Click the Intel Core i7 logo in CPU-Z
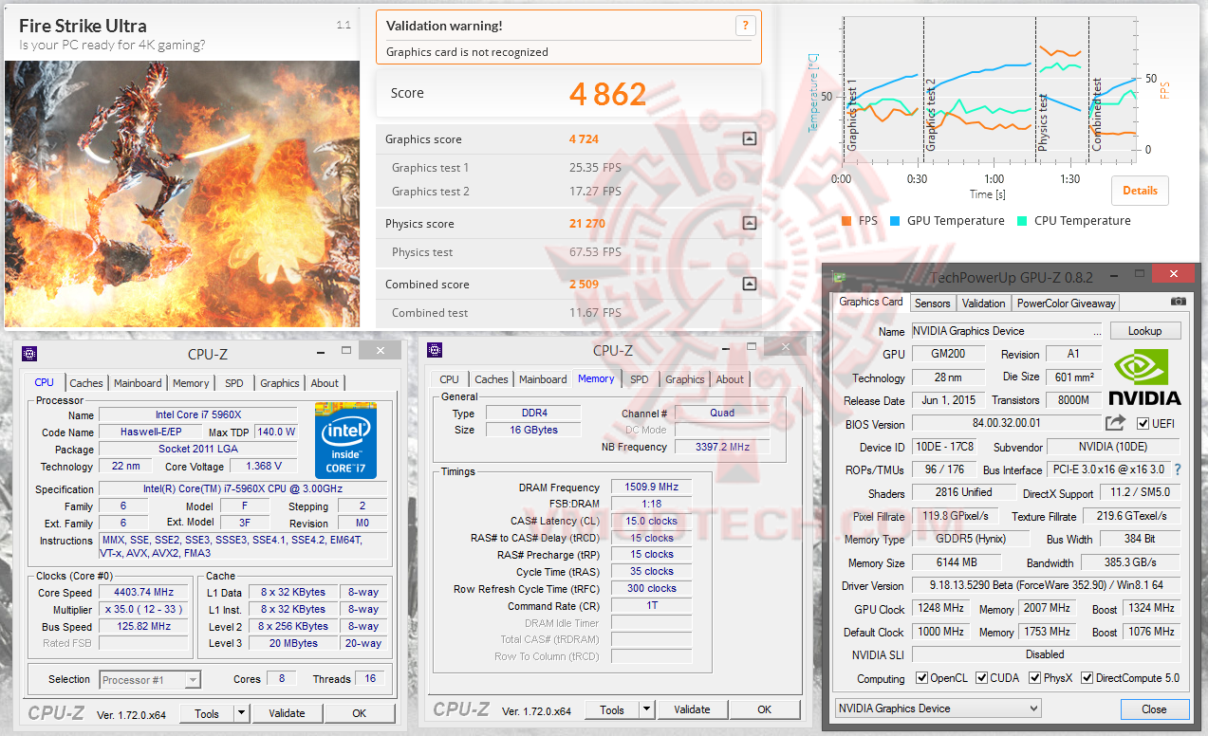 345,440
